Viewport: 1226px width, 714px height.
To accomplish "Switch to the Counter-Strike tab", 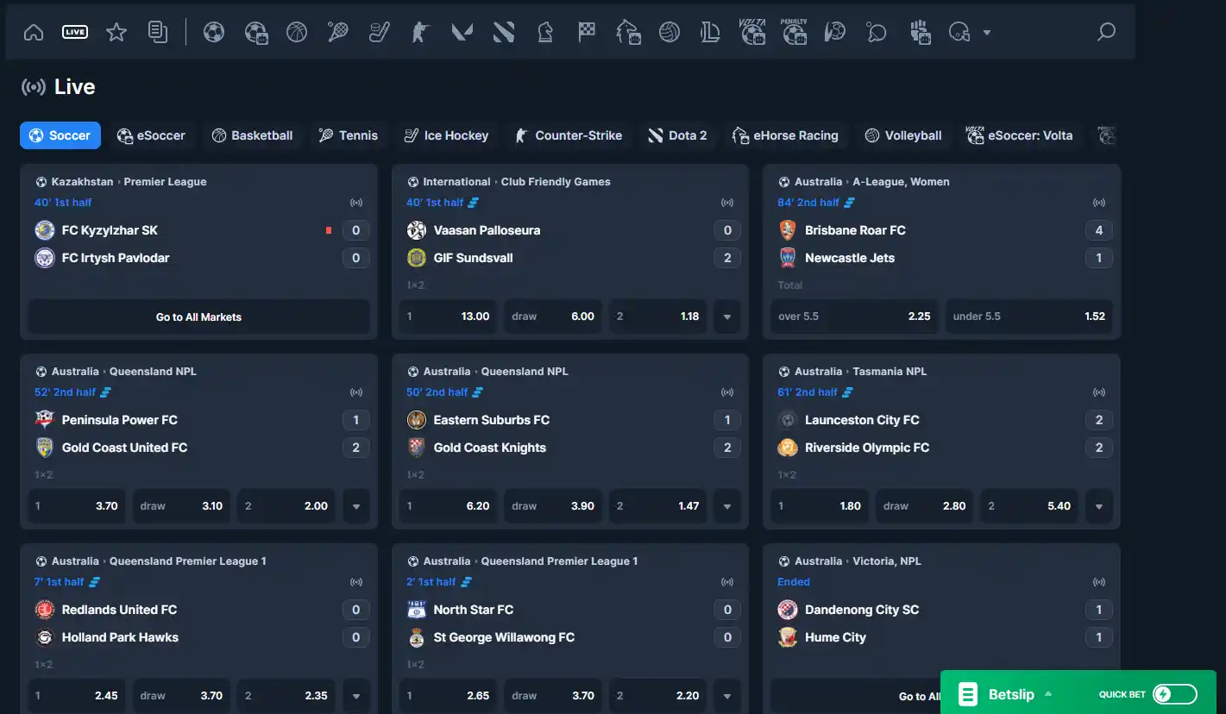I will pos(568,135).
